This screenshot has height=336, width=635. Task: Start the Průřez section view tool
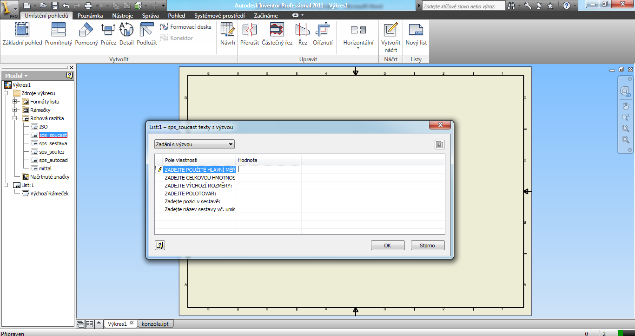[x=108, y=34]
